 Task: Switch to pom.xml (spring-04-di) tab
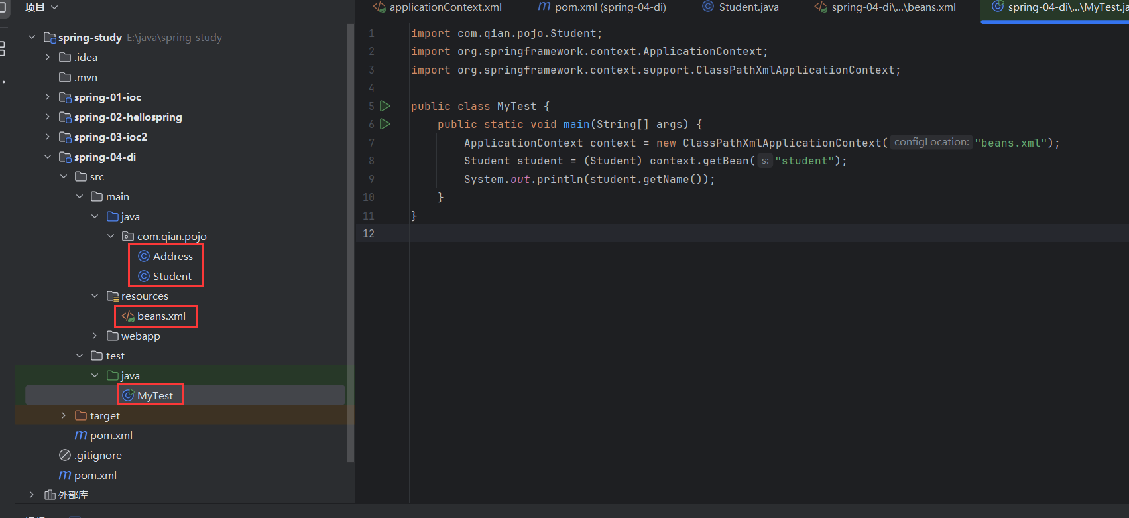click(602, 7)
